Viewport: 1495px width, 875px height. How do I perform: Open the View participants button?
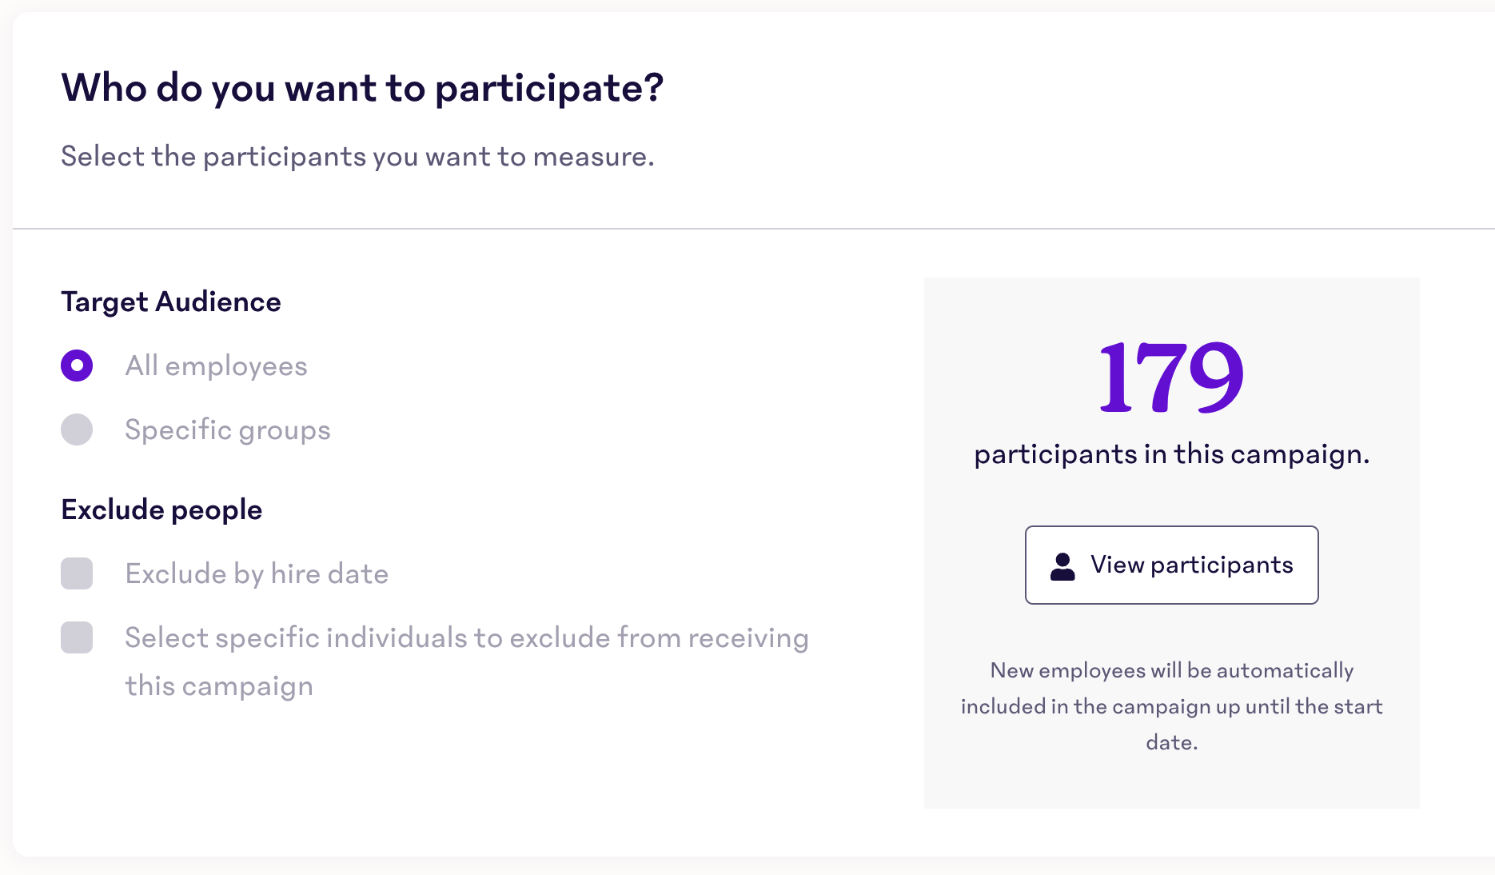[x=1171, y=565]
